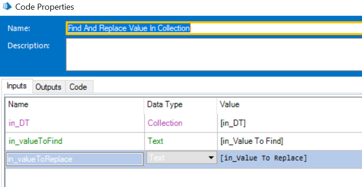Click the Code Properties window title
The height and width of the screenshot is (187, 362).
coord(44,7)
